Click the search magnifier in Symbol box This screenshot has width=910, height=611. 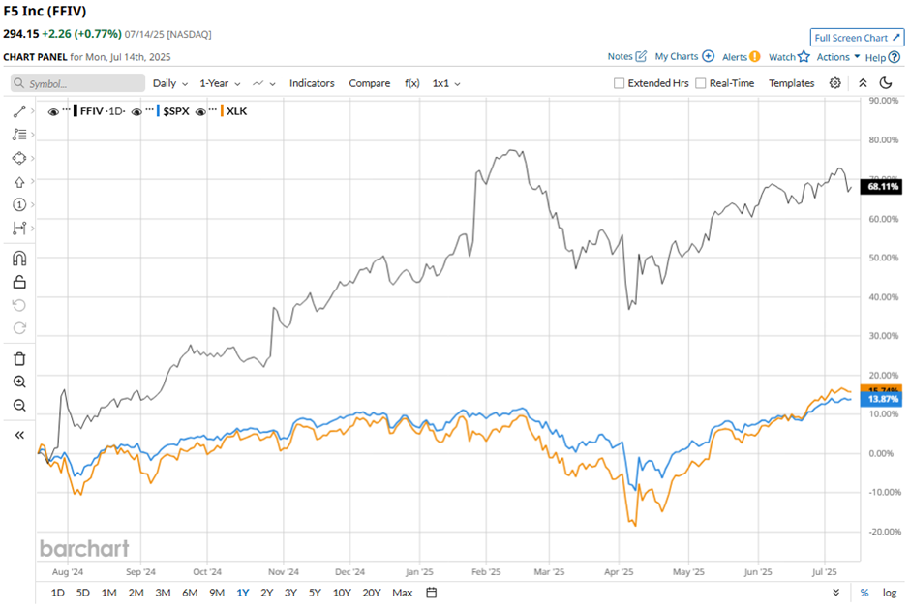(19, 83)
